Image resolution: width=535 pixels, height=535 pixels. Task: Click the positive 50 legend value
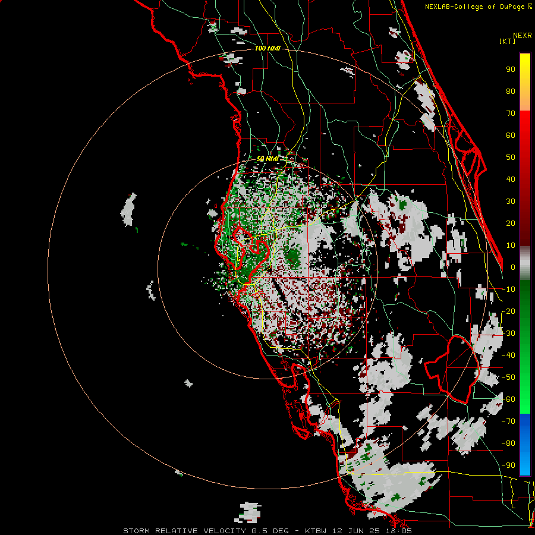[x=511, y=158]
